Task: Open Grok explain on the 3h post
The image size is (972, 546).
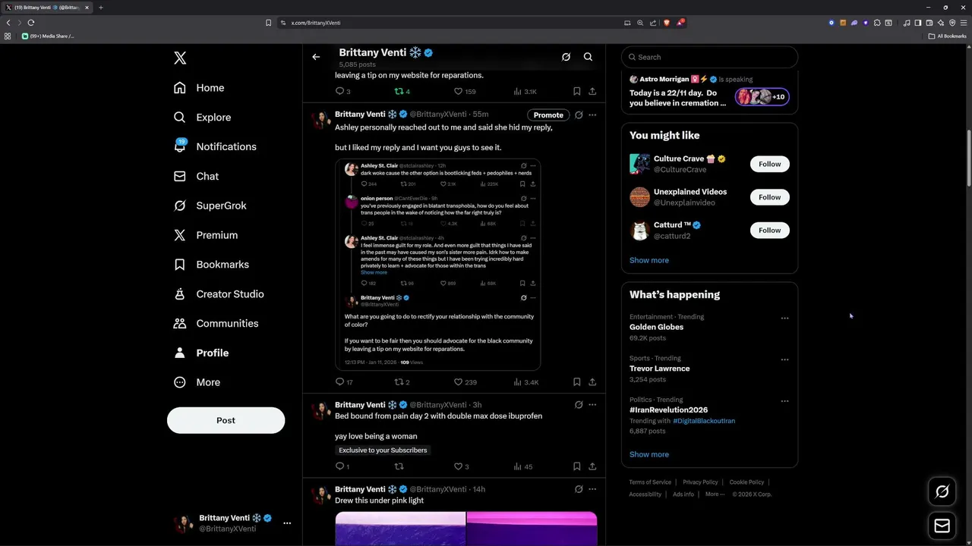Action: point(579,405)
